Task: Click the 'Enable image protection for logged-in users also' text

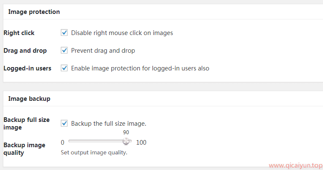Action: click(140, 68)
